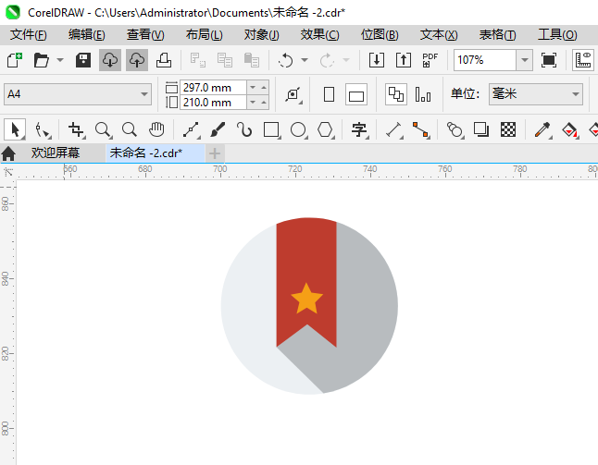The width and height of the screenshot is (598, 465).
Task: Create a new document
Action: [15, 60]
